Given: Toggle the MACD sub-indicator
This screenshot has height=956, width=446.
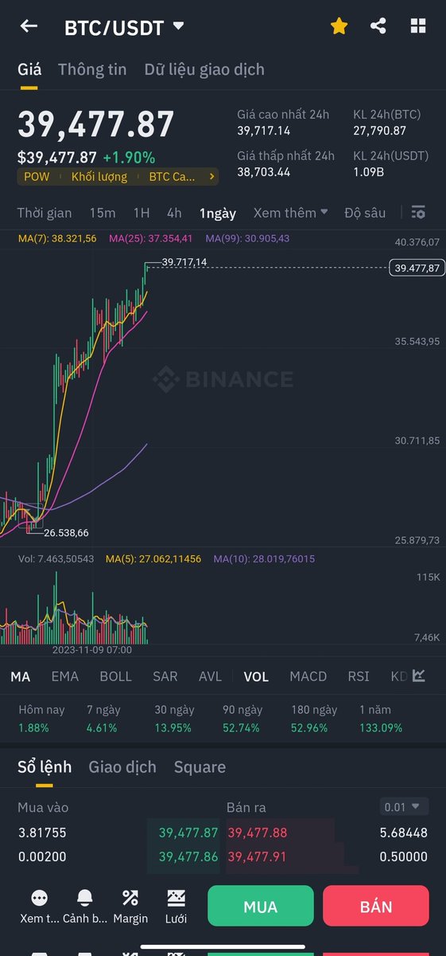Looking at the screenshot, I should click(x=308, y=676).
